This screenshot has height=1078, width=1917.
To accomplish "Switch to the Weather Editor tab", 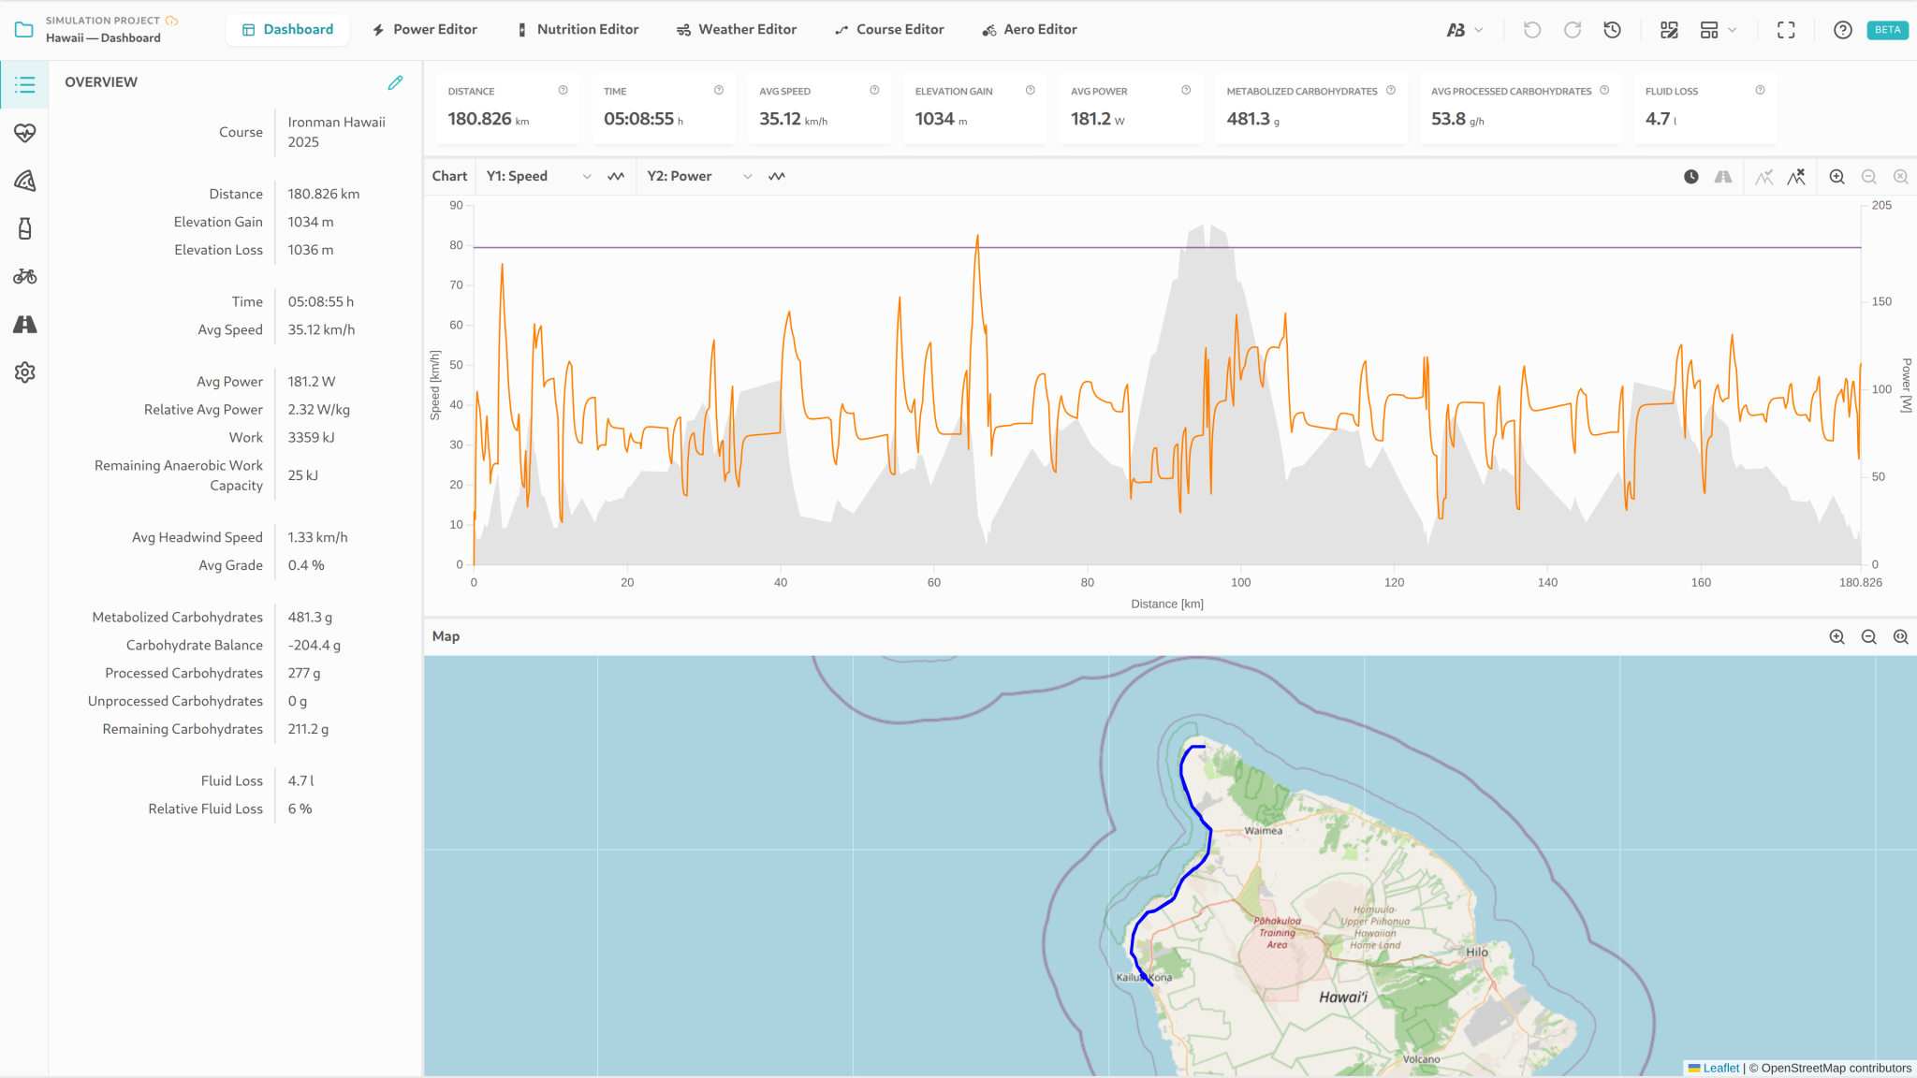I will click(x=737, y=30).
